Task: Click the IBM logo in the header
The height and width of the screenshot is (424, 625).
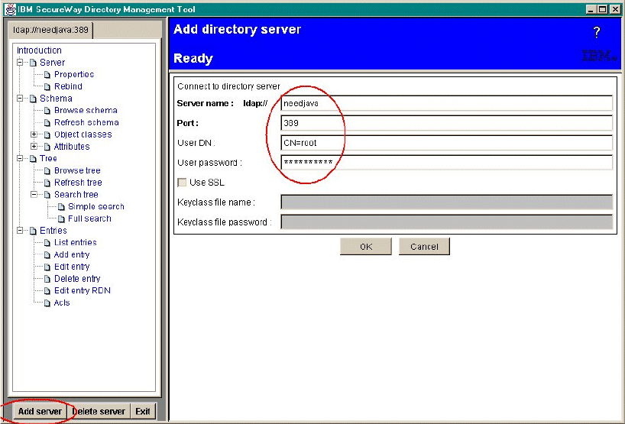Action: (599, 56)
